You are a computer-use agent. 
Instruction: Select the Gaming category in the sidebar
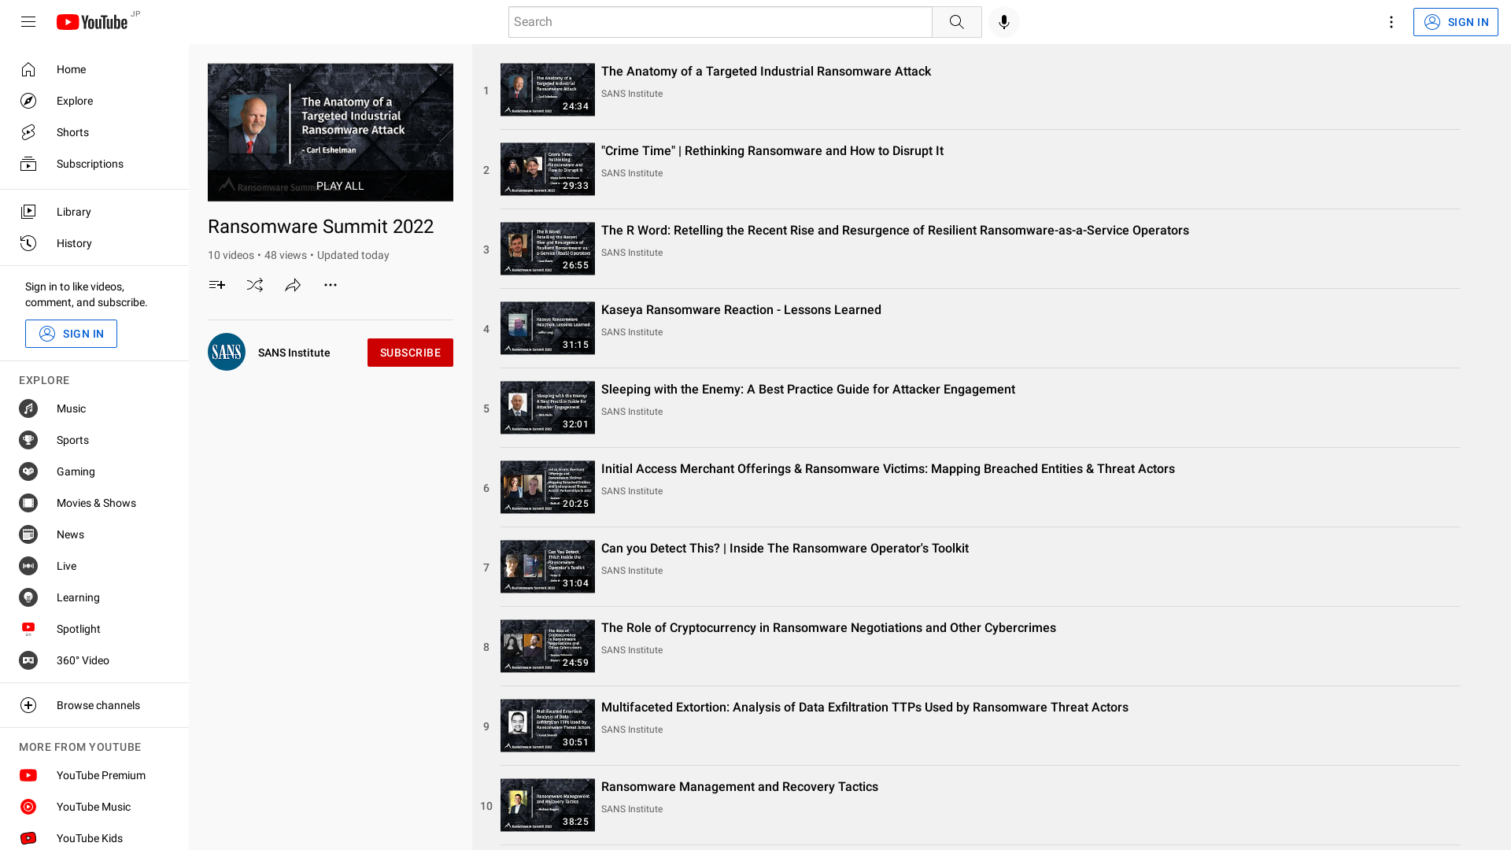point(75,471)
